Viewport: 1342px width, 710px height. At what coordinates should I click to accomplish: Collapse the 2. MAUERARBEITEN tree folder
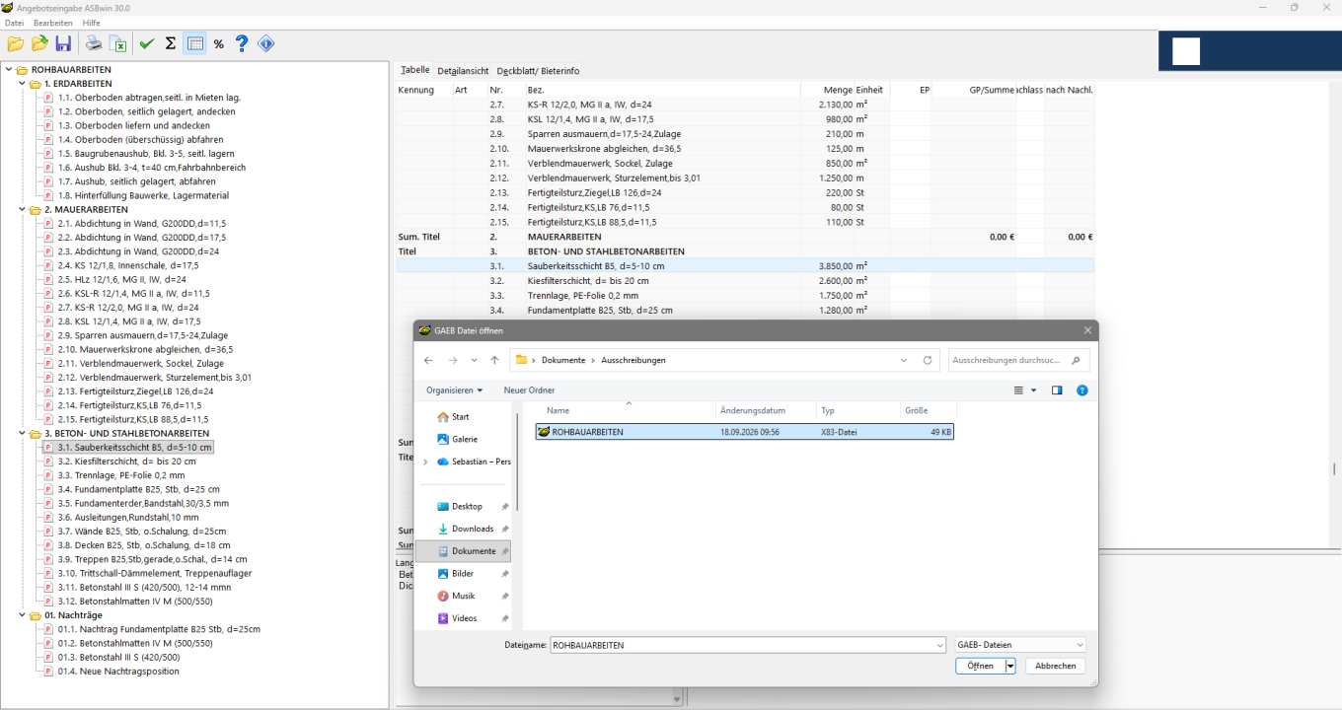[x=23, y=210]
